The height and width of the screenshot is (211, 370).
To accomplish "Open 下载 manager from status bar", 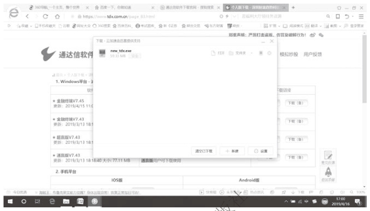I will [298, 192].
